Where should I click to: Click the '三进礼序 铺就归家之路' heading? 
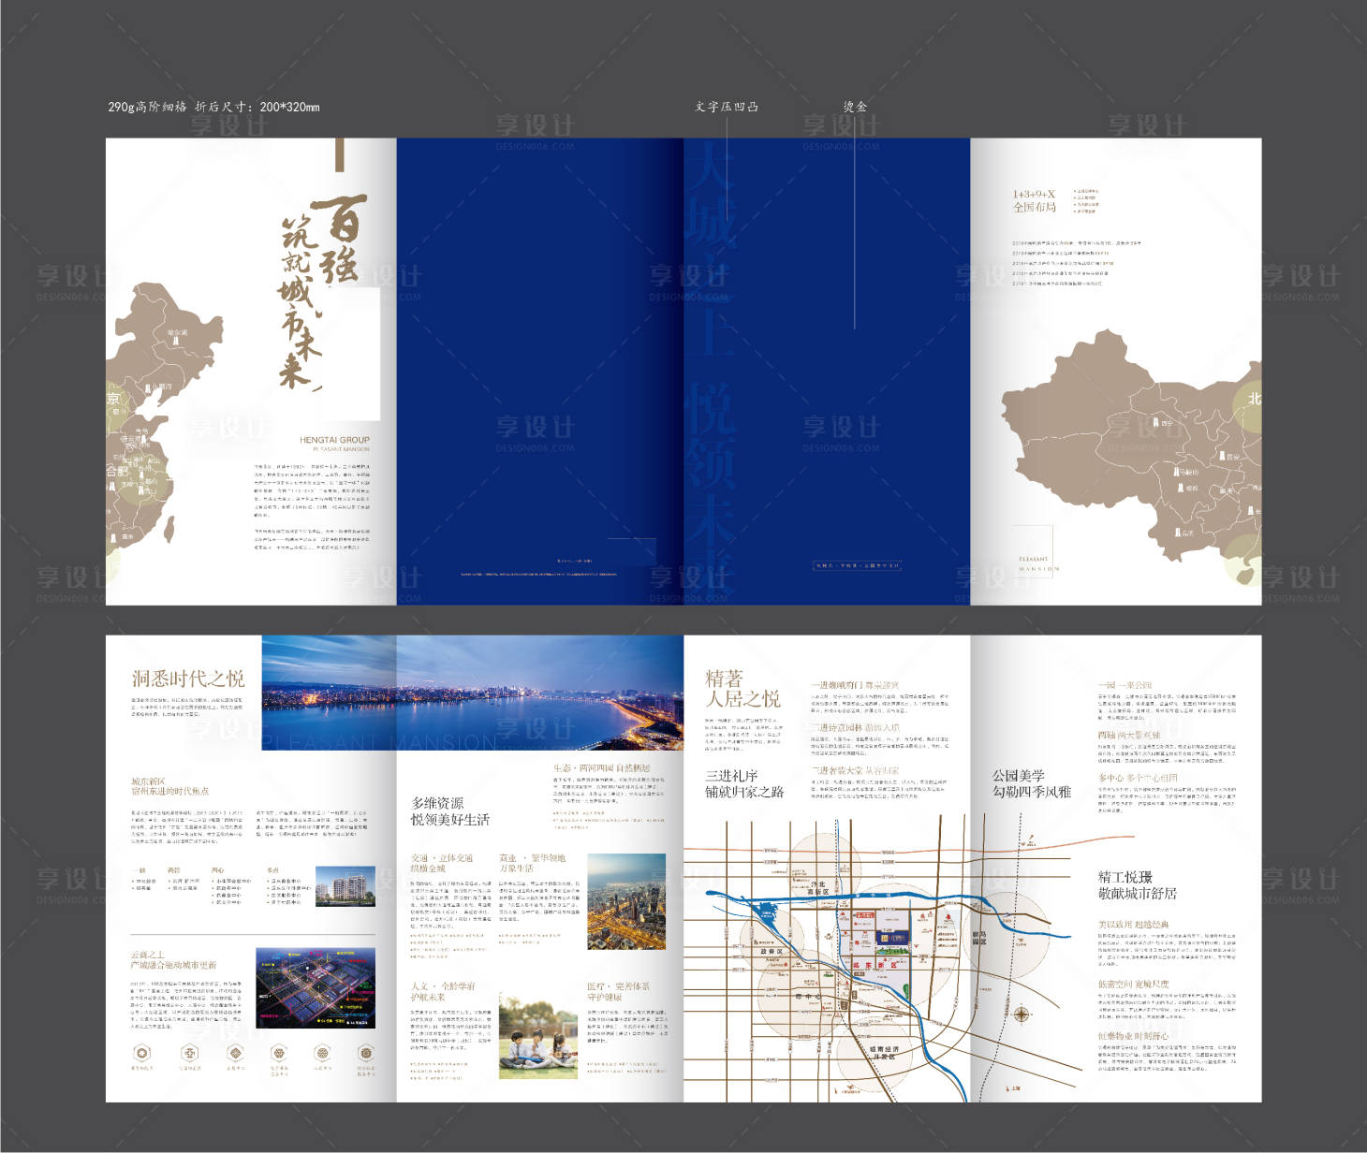(x=744, y=783)
